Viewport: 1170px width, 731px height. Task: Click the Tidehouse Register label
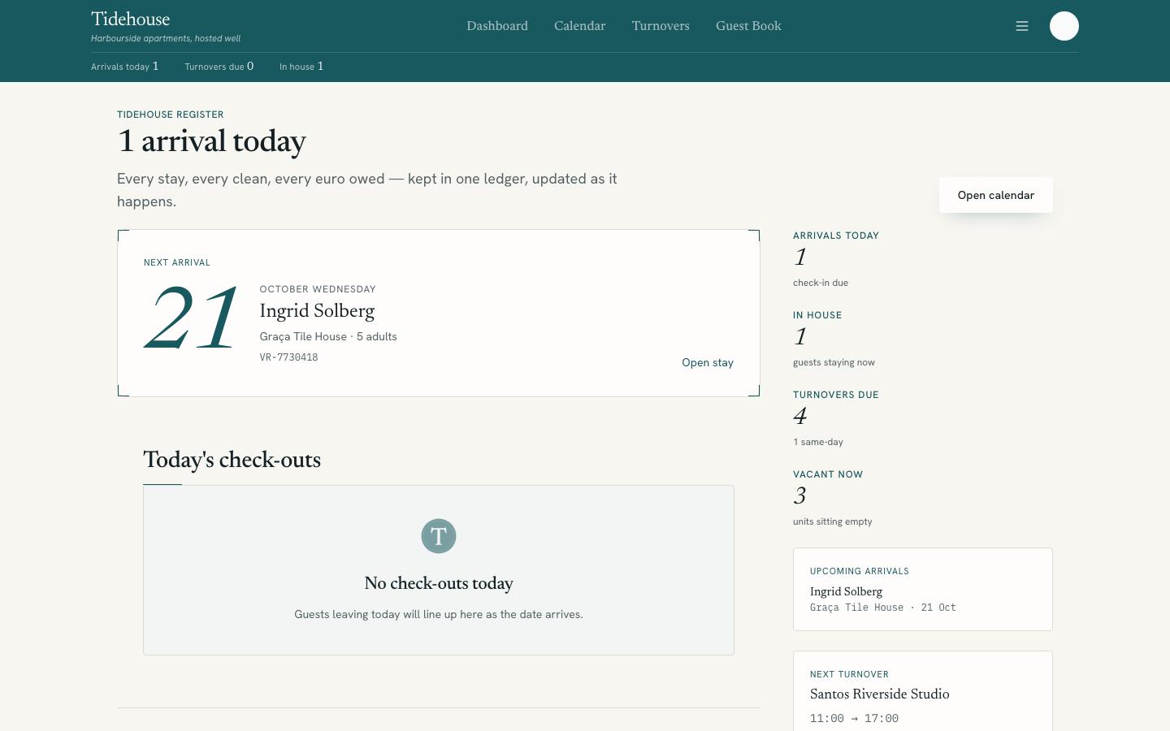tap(171, 115)
